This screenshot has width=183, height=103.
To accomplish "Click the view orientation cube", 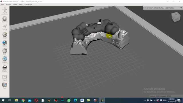I will [176, 17].
